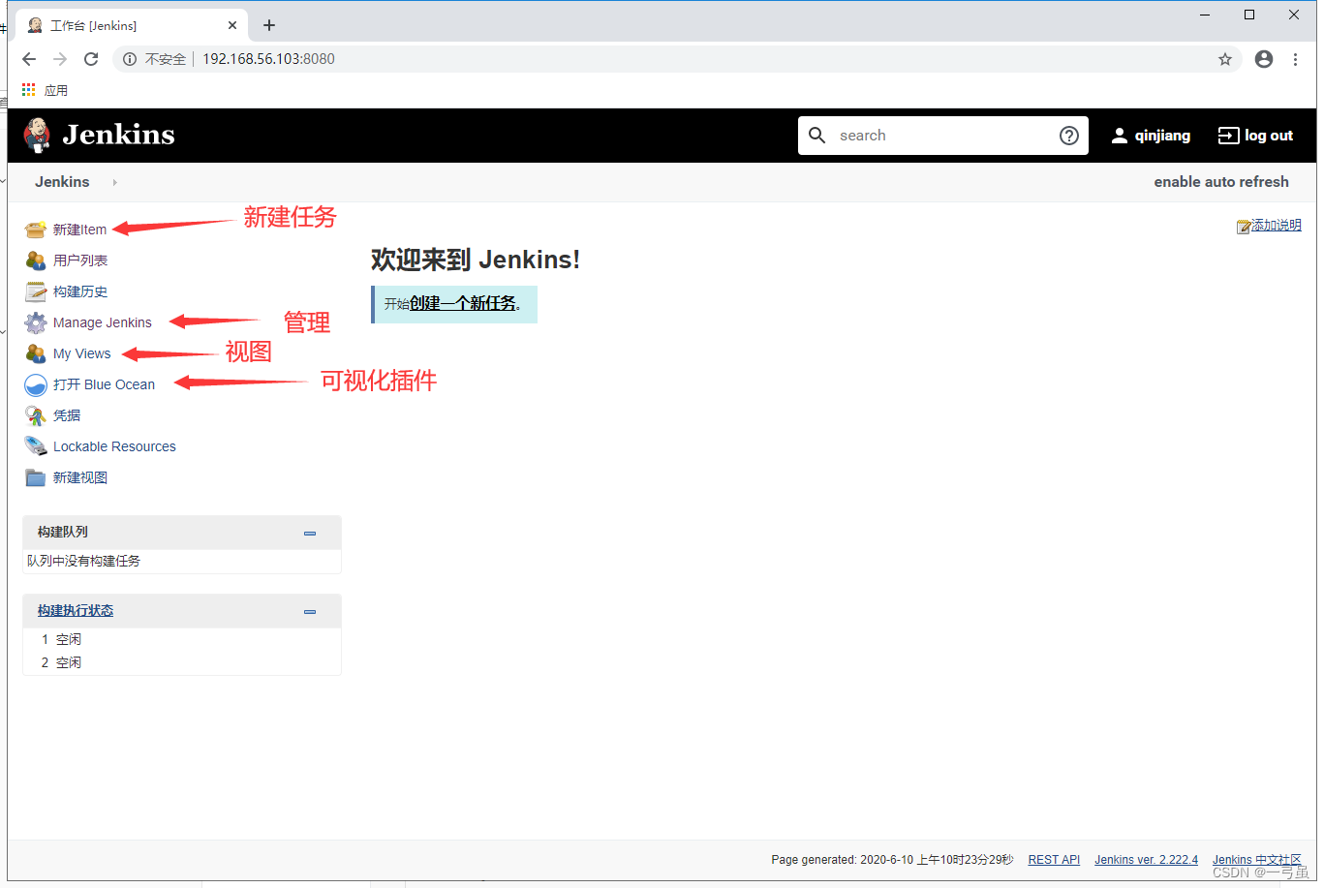1324x888 pixels.
Task: Open the 打开 Blue Ocean menu link
Action: pyautogui.click(x=104, y=384)
